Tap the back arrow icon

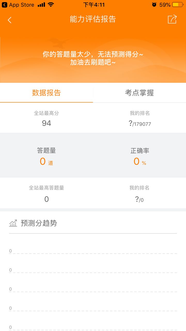[x=10, y=20]
